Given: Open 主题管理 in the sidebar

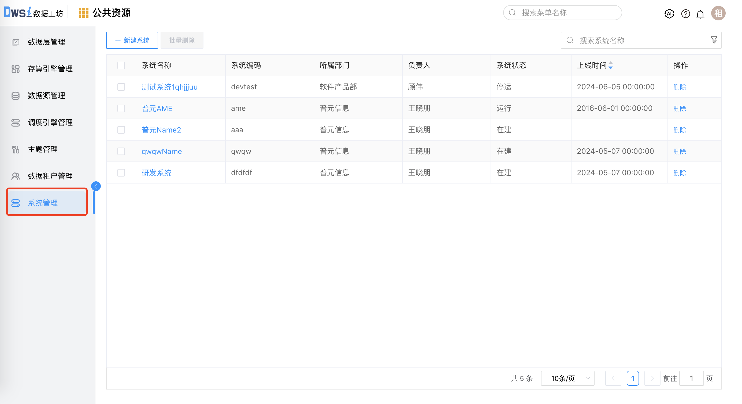Looking at the screenshot, I should tap(43, 149).
